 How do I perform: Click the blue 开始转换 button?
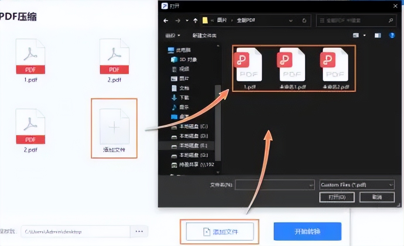[307, 231]
